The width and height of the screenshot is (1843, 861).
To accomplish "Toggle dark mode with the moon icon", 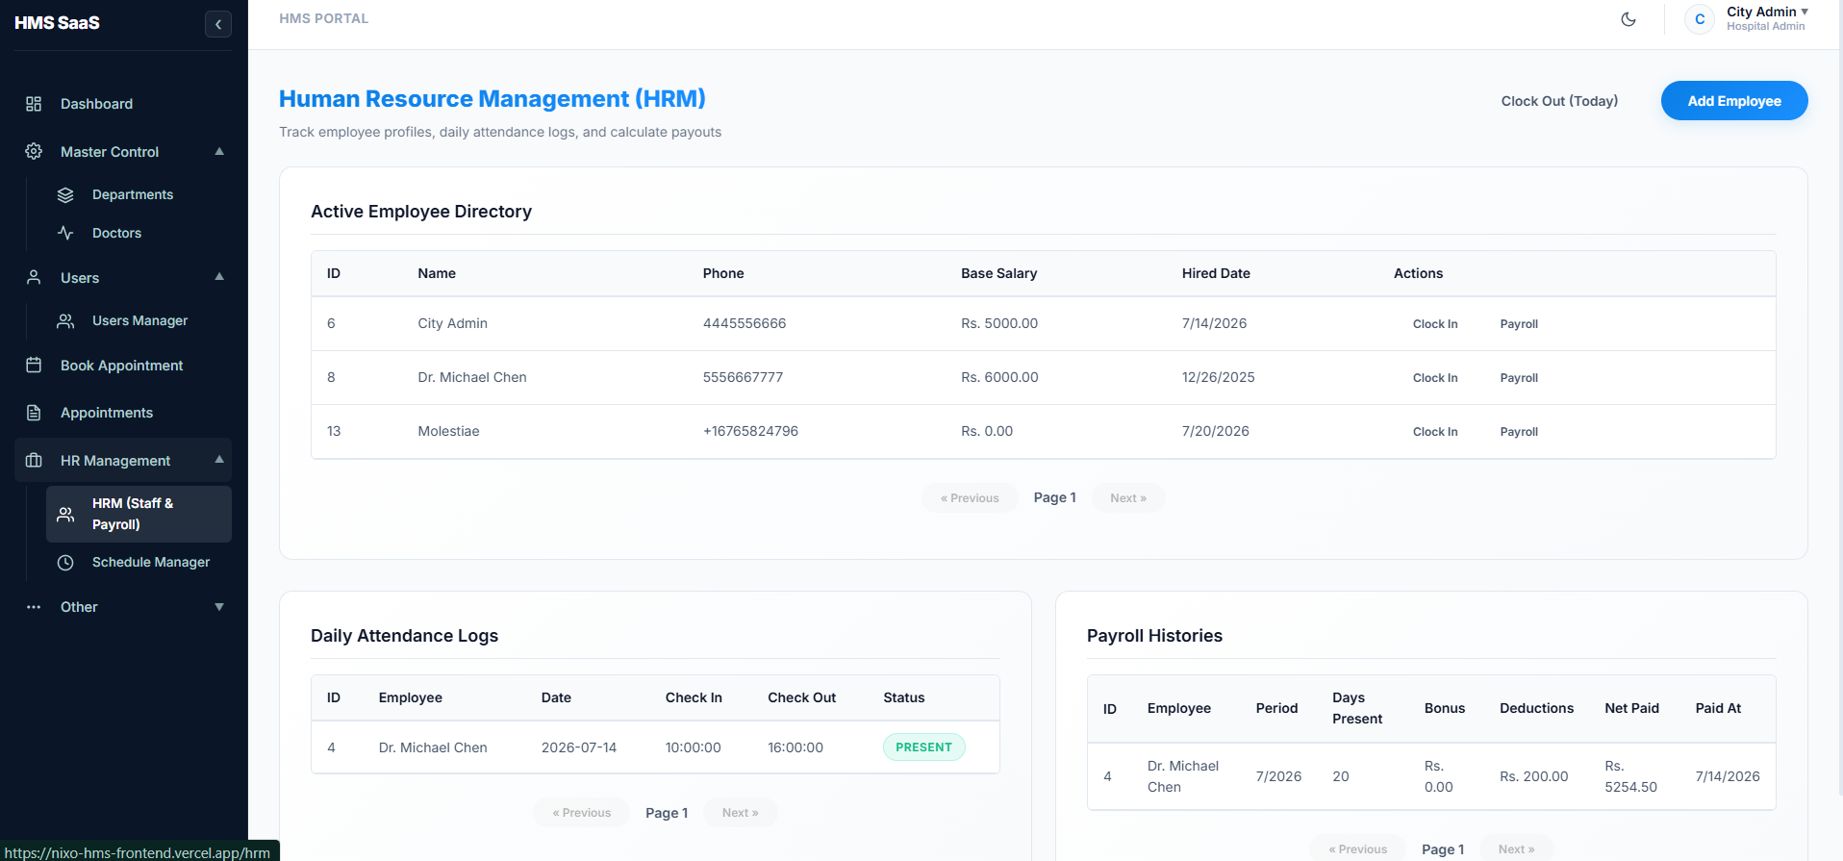I will click(x=1628, y=19).
